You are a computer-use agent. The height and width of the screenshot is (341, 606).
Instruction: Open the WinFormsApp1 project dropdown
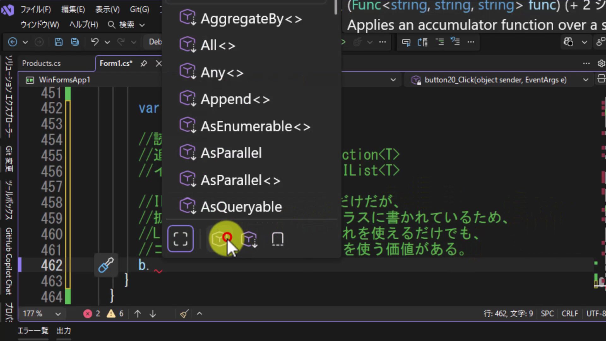pyautogui.click(x=393, y=80)
